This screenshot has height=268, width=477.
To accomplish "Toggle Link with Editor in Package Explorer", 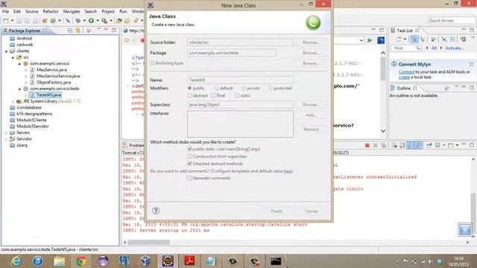I will pos(78,31).
